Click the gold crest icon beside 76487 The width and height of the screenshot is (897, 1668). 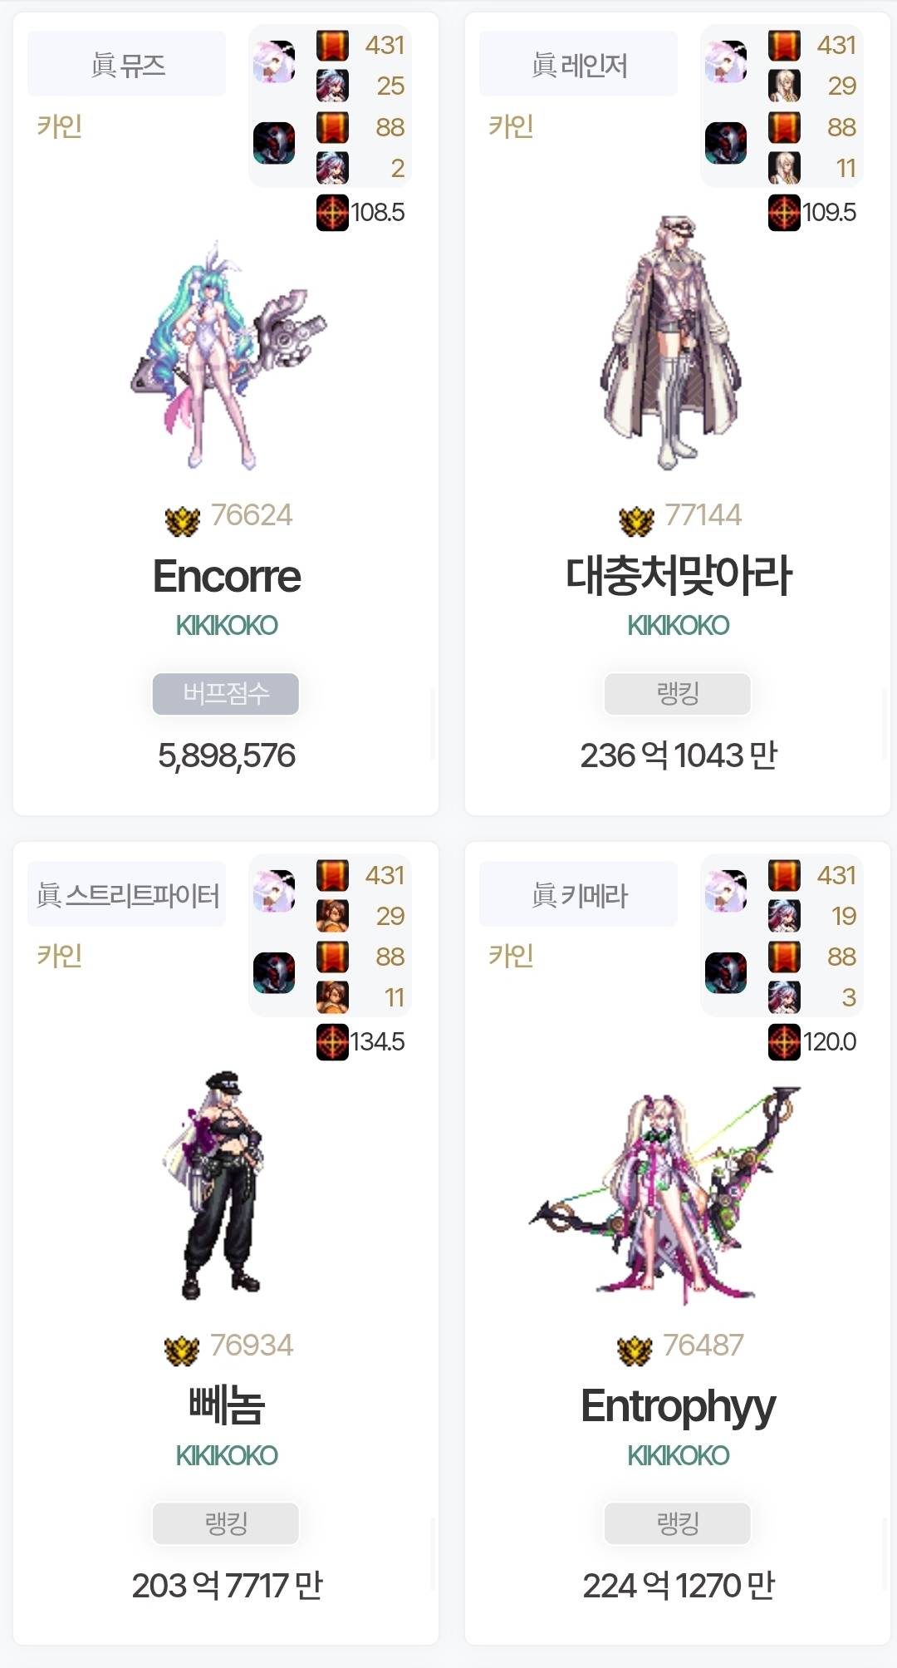click(635, 1351)
